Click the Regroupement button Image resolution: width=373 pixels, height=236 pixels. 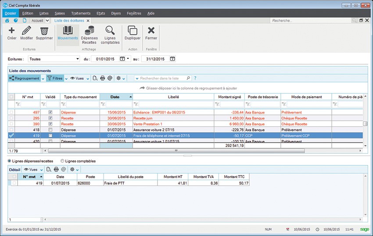(25, 78)
